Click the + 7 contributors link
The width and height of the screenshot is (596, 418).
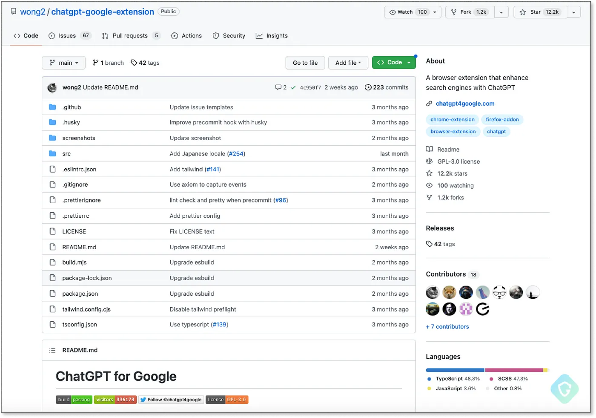447,326
